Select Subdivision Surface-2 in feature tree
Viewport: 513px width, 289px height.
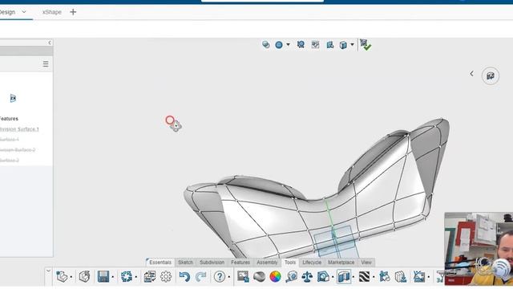[18, 150]
